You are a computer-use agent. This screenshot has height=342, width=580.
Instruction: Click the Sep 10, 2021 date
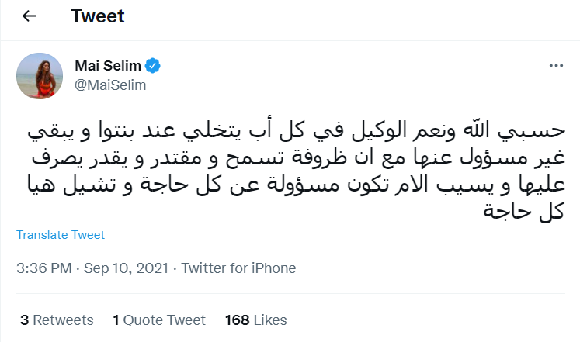(128, 268)
